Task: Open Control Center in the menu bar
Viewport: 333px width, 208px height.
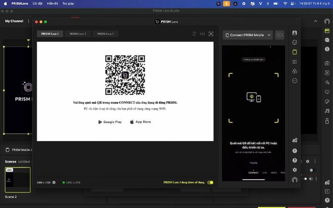Action: (293, 3)
